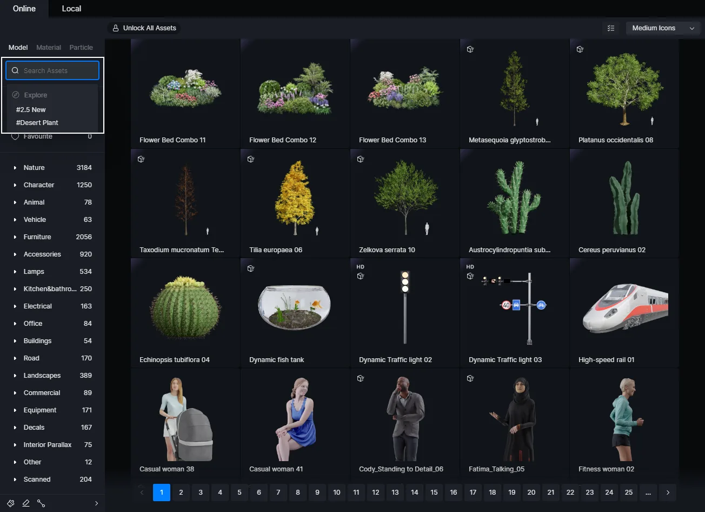The width and height of the screenshot is (705, 512).
Task: Click the HD badge on Dynamic Traffic light 02
Action: 361,266
